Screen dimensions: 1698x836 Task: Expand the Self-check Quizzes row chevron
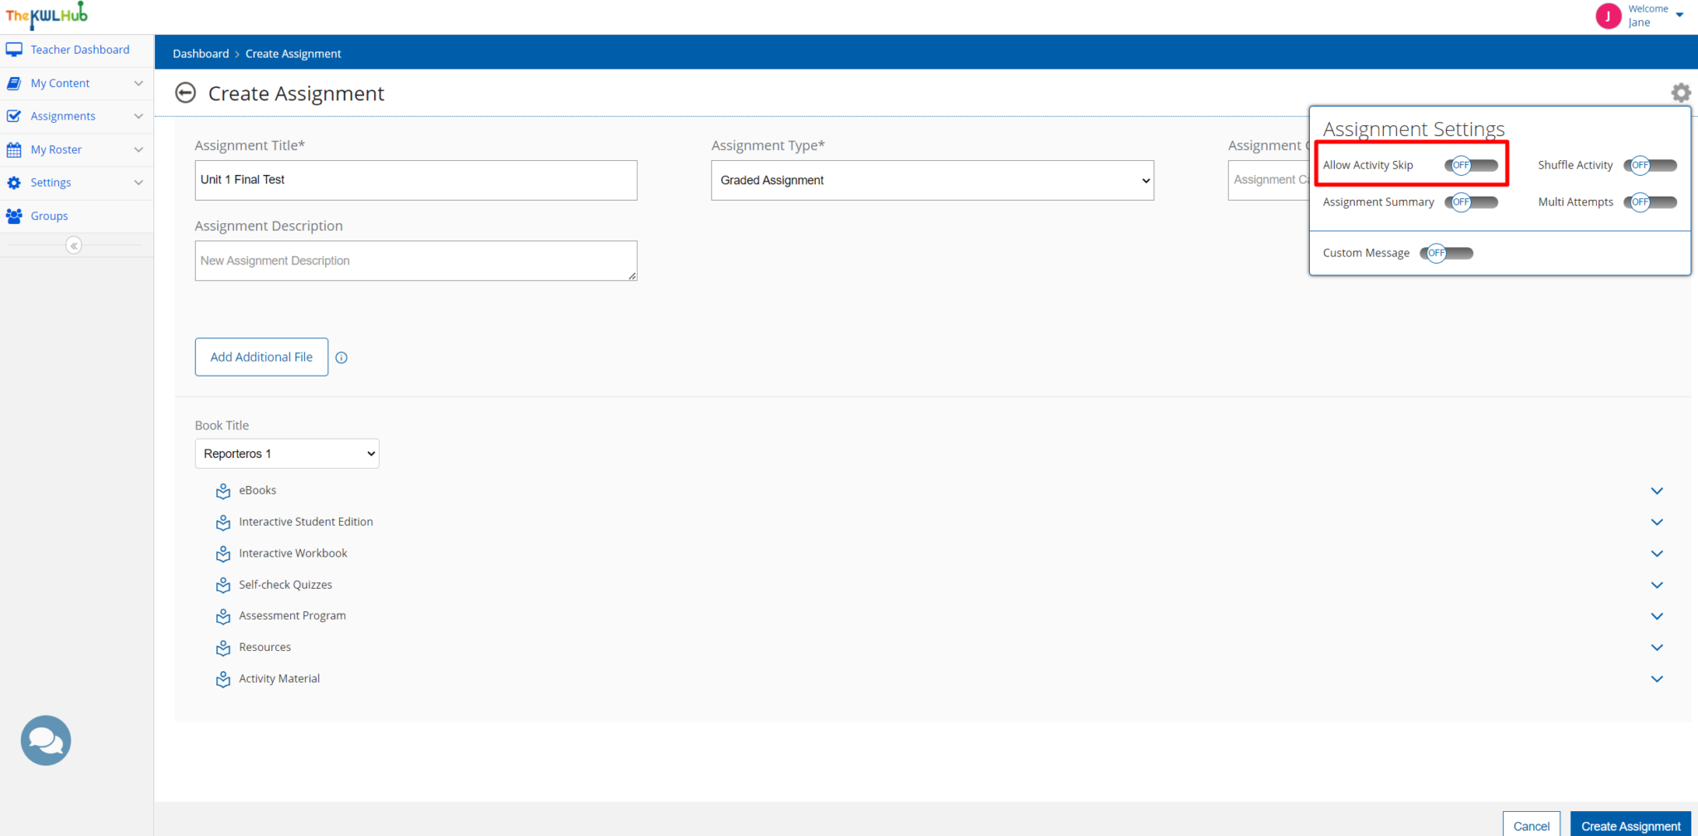(x=1657, y=585)
